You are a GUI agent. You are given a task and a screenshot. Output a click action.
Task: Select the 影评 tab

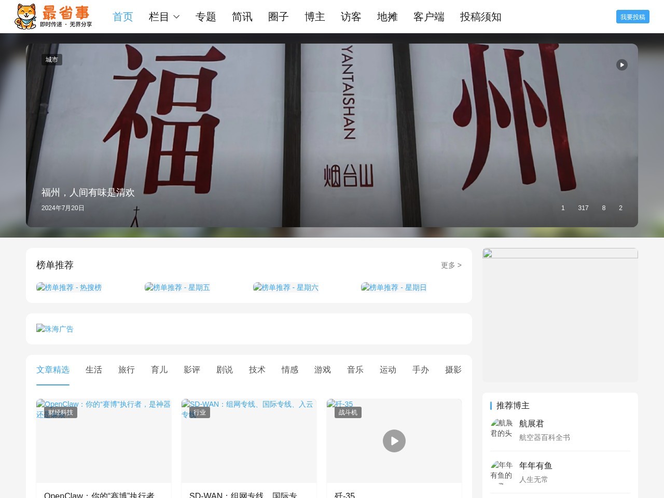(x=192, y=369)
